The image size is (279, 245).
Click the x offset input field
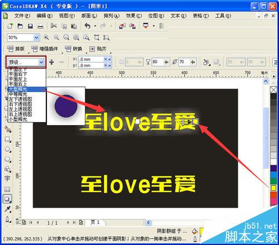pos(91,59)
